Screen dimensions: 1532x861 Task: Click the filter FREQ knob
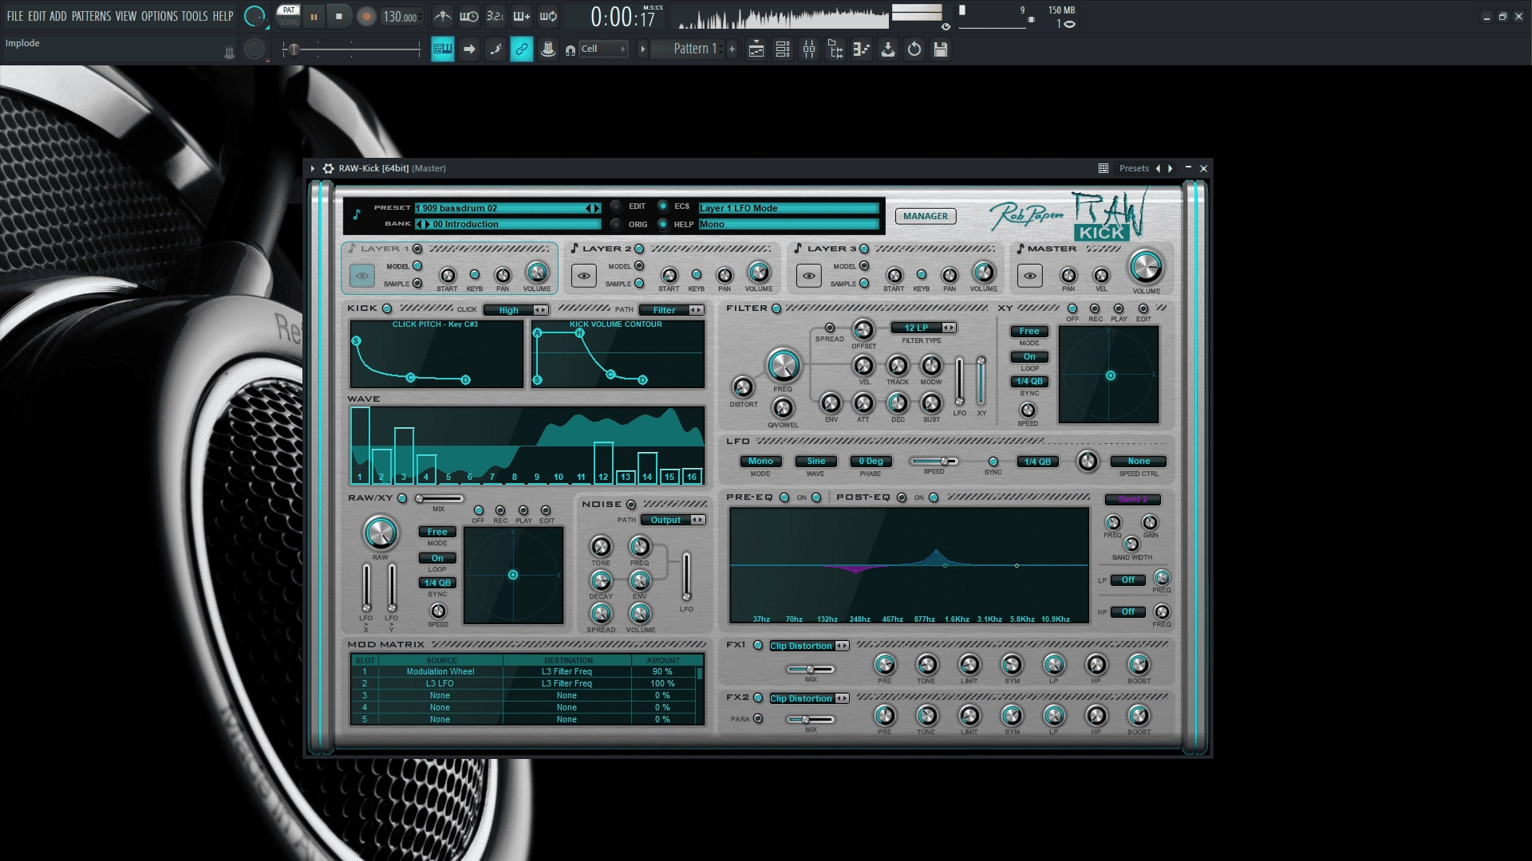(x=783, y=366)
